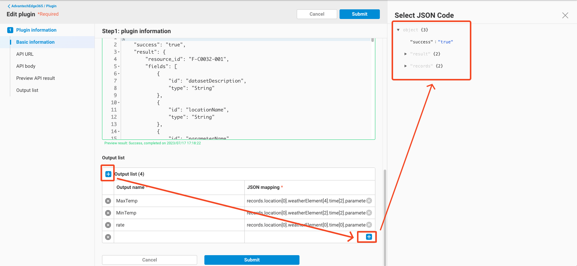Image resolution: width=577 pixels, height=266 pixels.
Task: Edit MaxTemp JSON mapping field
Action: pos(306,201)
